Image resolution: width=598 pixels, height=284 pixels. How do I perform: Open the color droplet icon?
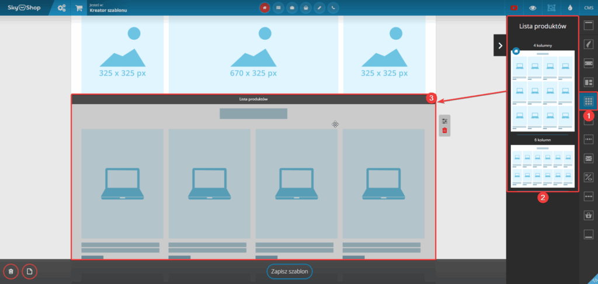point(570,8)
